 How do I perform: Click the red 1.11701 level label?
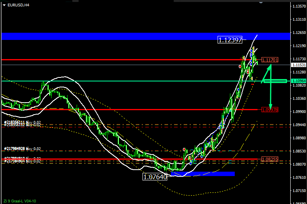coord(270,60)
